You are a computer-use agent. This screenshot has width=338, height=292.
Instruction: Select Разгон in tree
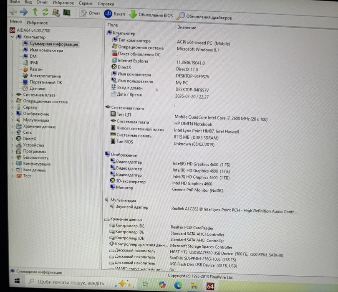pyautogui.click(x=36, y=69)
